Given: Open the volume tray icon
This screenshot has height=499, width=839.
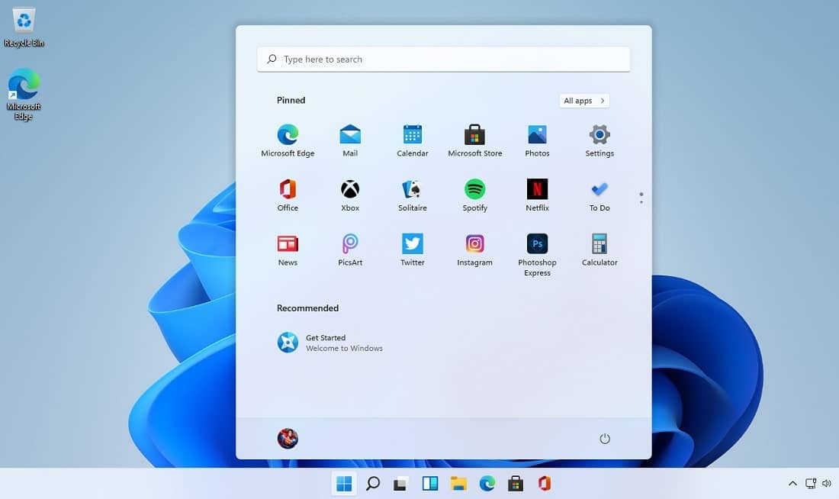Looking at the screenshot, I should click(x=827, y=484).
